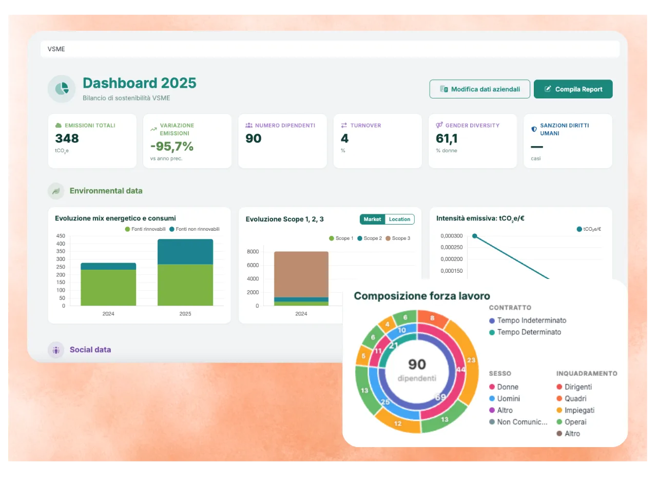
Task: Hide Scope 2 series in legend
Action: (370, 238)
